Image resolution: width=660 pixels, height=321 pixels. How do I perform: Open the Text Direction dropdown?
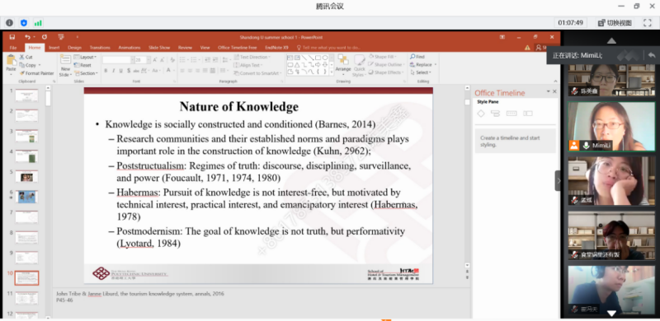click(x=252, y=57)
